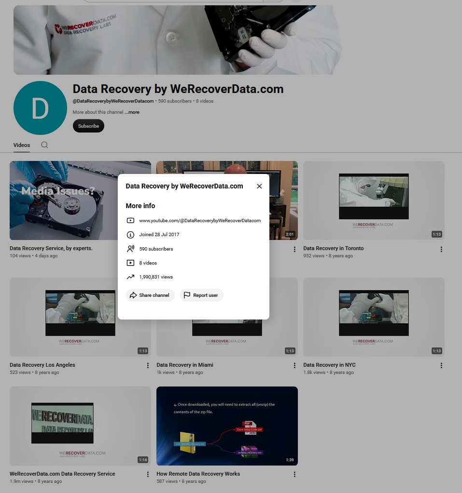Click '952 views • 8 years ago' text
The height and width of the screenshot is (493, 462).
(x=328, y=256)
